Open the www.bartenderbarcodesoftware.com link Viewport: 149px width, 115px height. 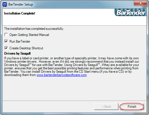coord(62,75)
